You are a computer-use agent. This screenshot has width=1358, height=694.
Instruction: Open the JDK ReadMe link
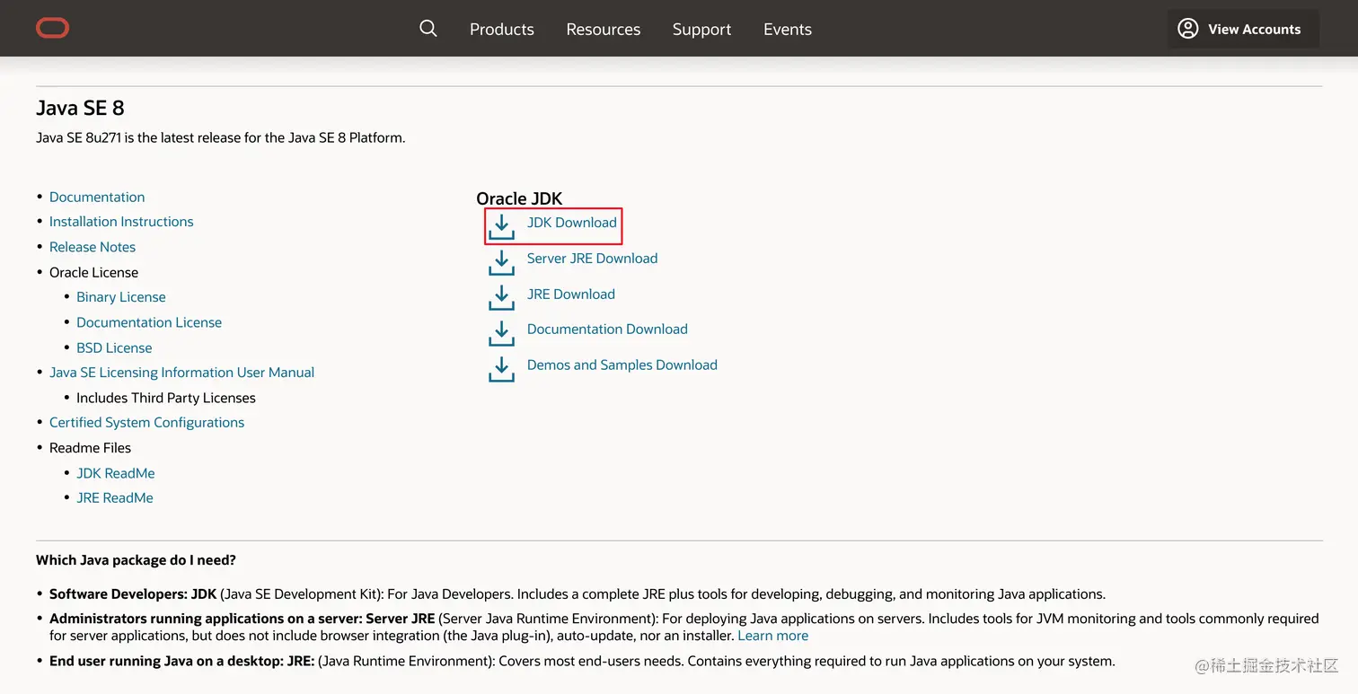coord(116,473)
